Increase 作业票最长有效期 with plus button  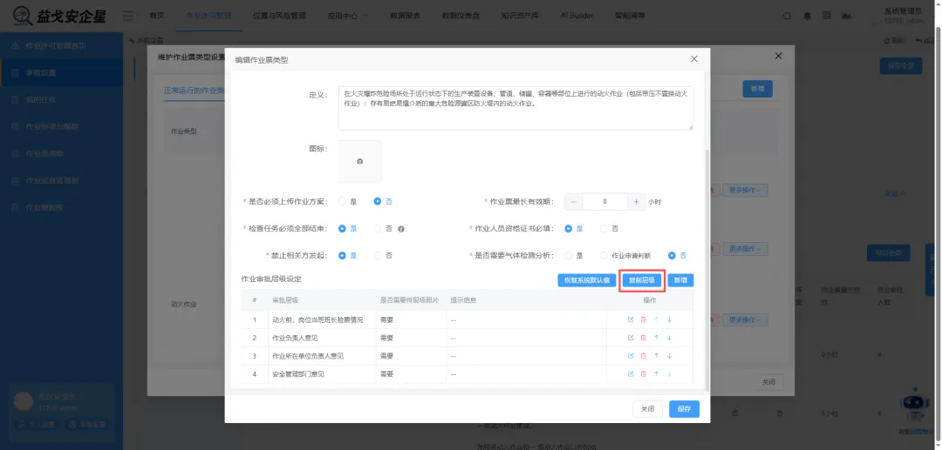click(x=636, y=202)
